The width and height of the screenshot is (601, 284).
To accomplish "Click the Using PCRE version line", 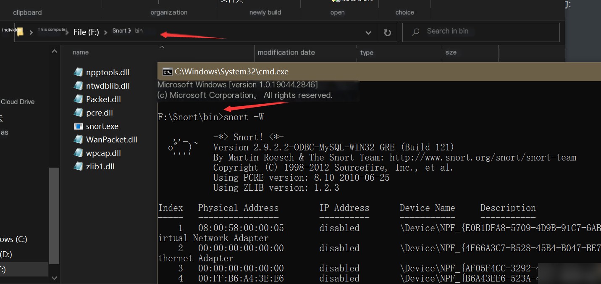I will coord(301,178).
